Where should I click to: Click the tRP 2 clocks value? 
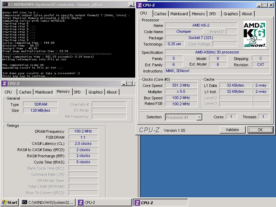click(83, 156)
